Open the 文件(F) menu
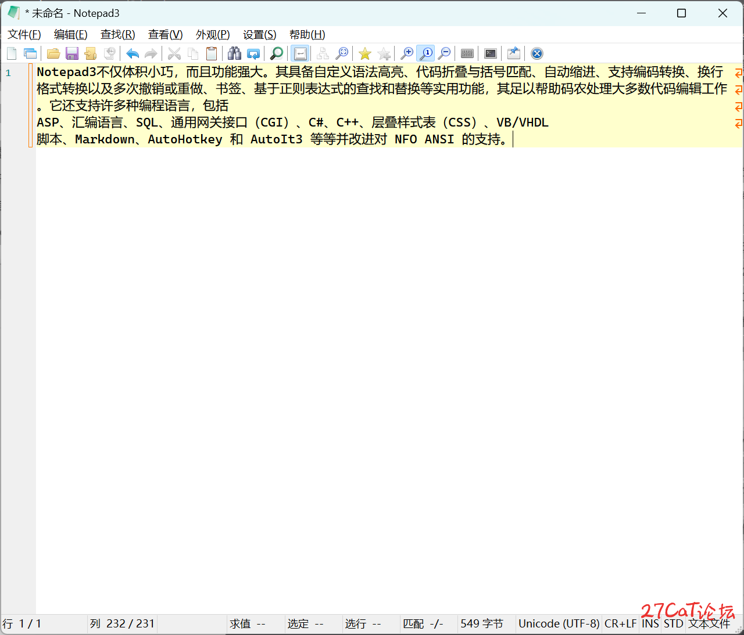This screenshot has width=744, height=635. [24, 35]
